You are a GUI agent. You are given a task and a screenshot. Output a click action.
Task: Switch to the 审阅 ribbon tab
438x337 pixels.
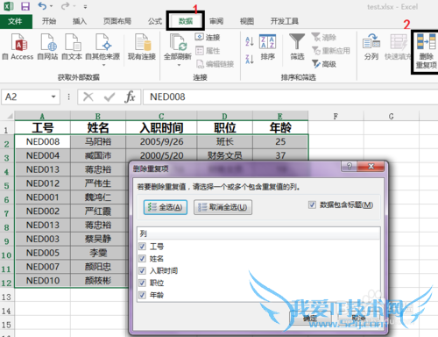click(x=216, y=21)
